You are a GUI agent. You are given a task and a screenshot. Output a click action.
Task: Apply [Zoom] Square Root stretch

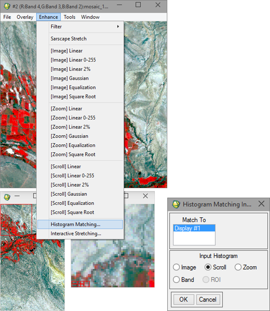(x=80, y=154)
